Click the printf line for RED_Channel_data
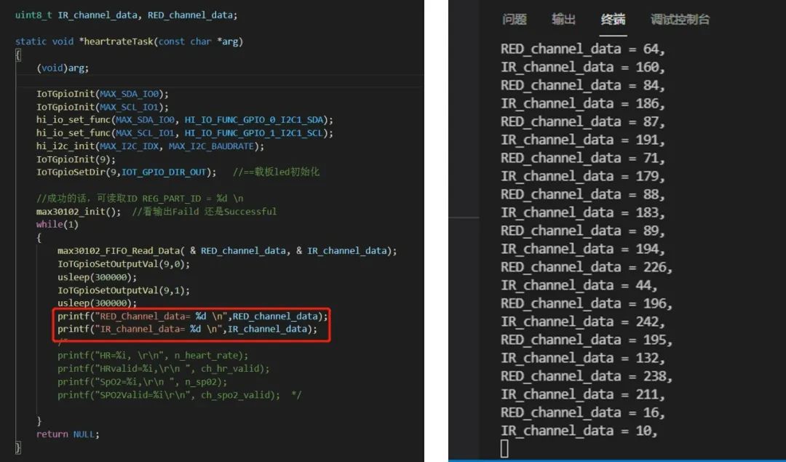This screenshot has width=786, height=462. click(x=192, y=316)
